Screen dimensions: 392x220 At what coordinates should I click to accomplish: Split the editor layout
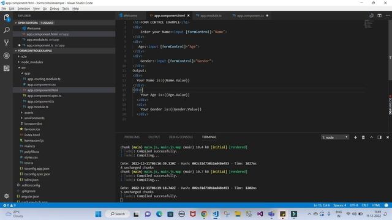[x=380, y=15]
